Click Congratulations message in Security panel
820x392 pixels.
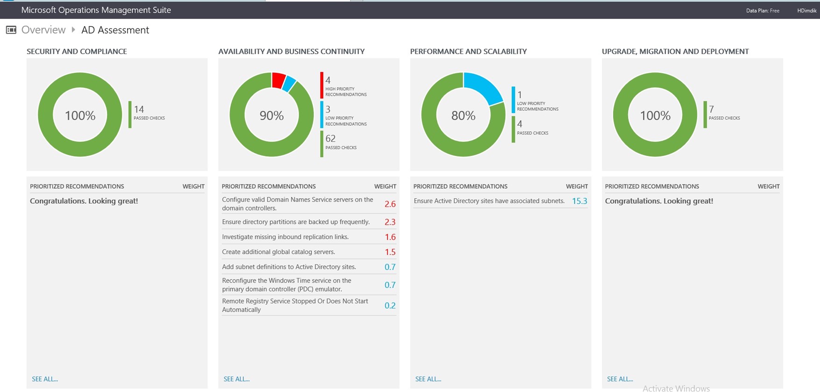point(84,201)
